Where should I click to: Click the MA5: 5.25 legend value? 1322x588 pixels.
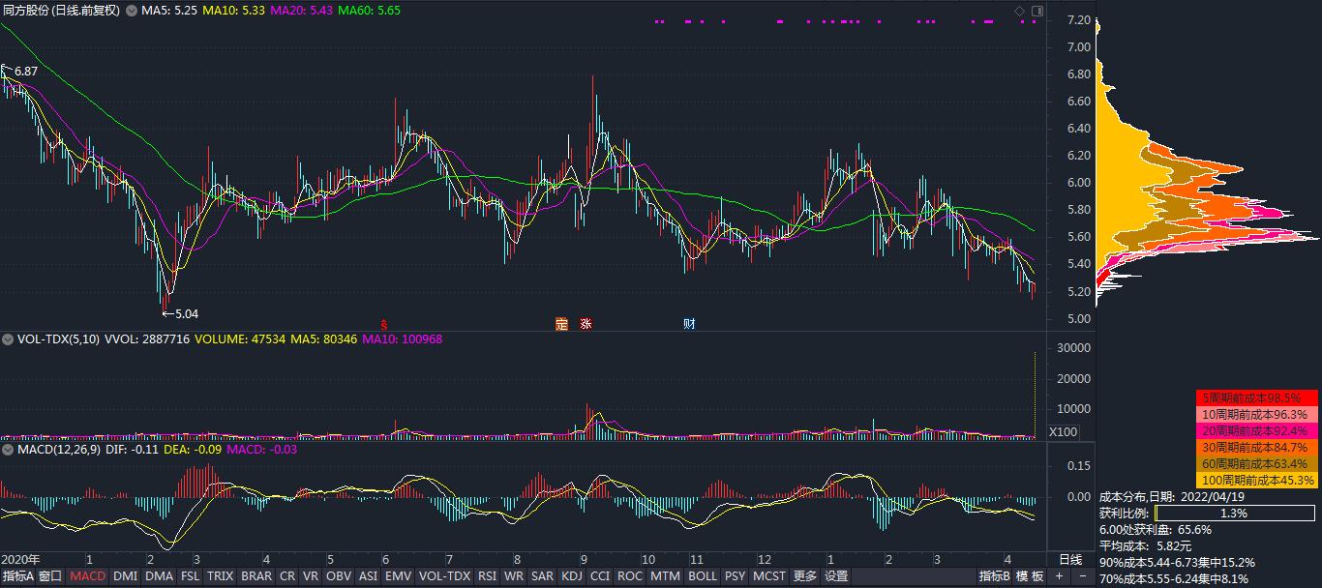(x=170, y=11)
